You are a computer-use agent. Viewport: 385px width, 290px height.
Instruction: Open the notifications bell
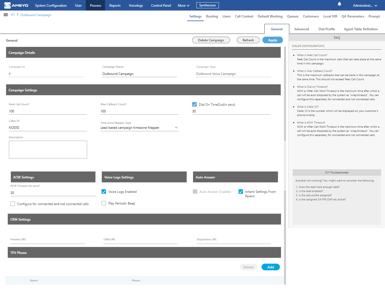(x=339, y=4)
